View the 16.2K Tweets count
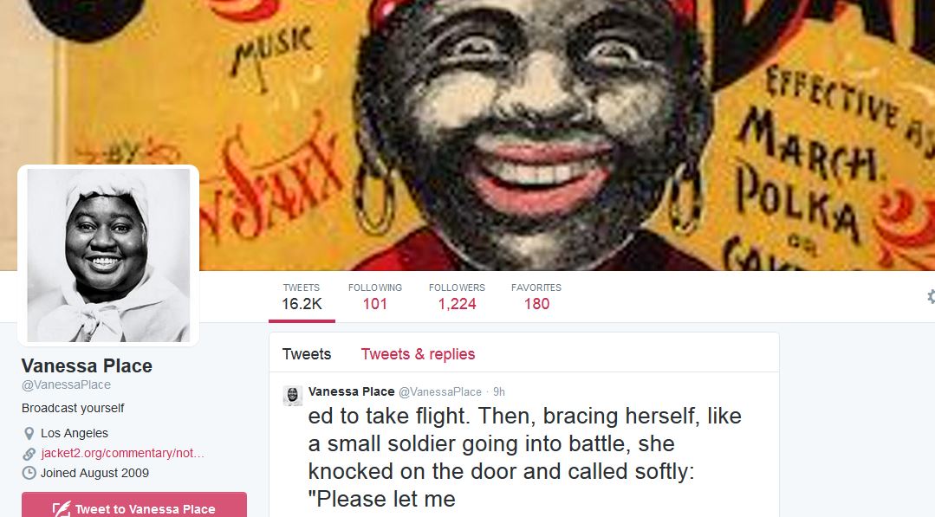The height and width of the screenshot is (517, 935). tap(302, 296)
